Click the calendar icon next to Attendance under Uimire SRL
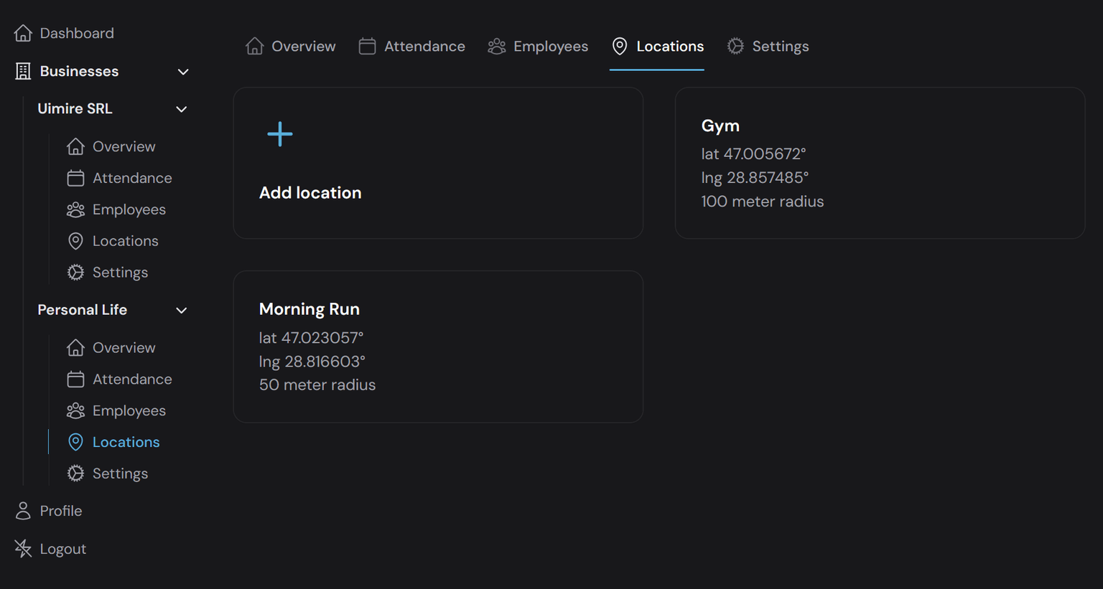 click(75, 178)
